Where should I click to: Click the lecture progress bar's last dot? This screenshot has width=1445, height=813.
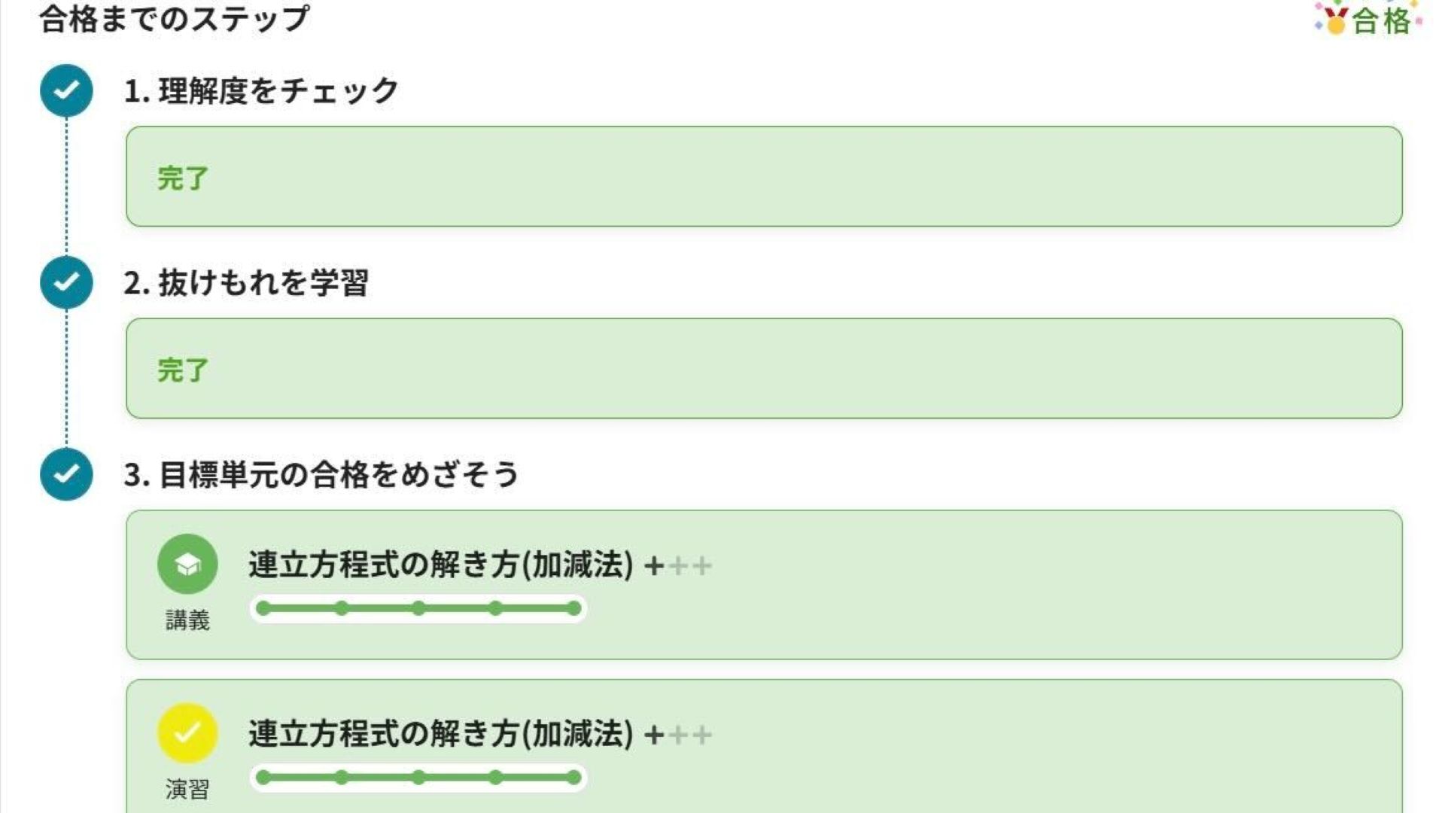[574, 608]
